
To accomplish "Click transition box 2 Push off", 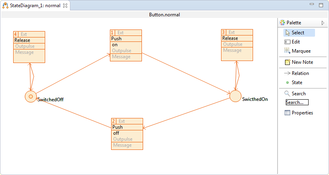I will click(x=127, y=134).
